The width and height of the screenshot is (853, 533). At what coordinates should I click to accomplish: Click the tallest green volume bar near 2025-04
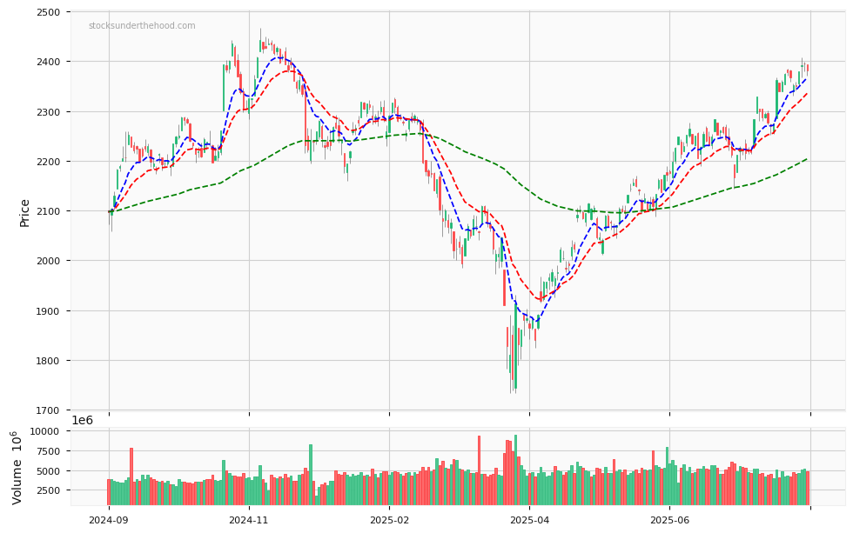click(x=515, y=470)
